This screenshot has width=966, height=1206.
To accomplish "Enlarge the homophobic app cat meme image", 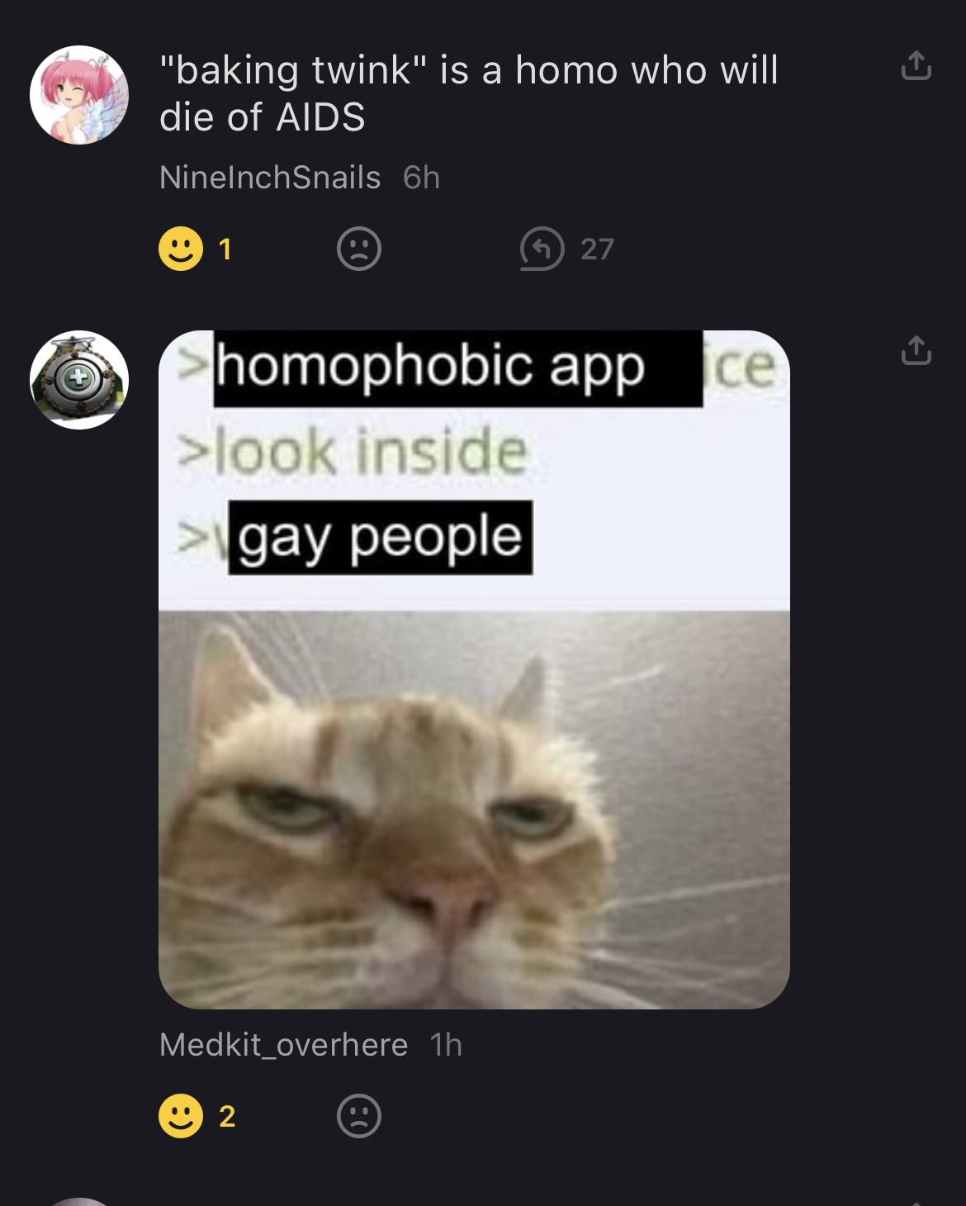I will pos(474,670).
